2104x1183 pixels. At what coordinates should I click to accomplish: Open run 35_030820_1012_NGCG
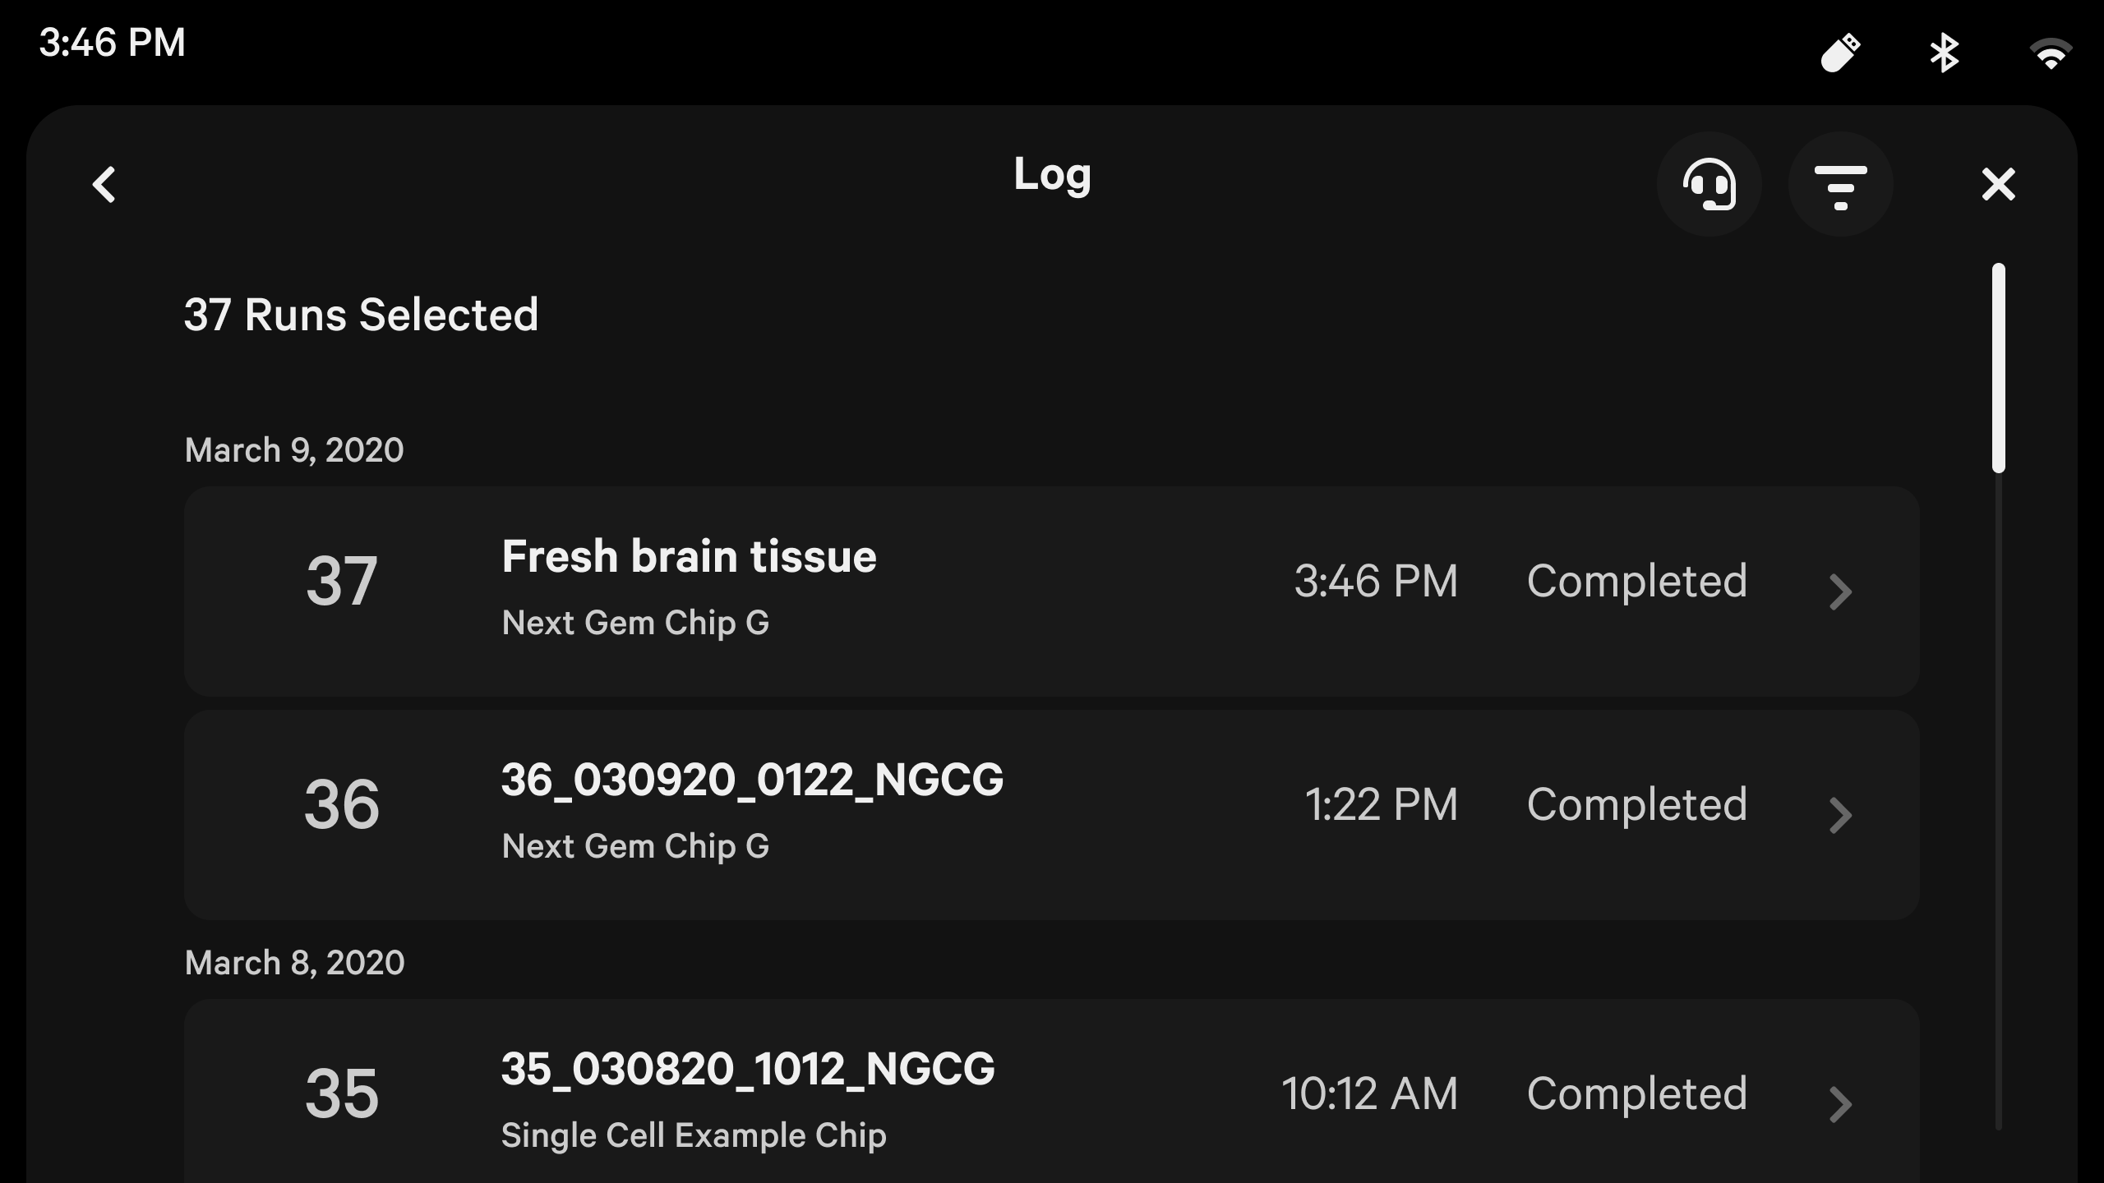[x=748, y=1069]
